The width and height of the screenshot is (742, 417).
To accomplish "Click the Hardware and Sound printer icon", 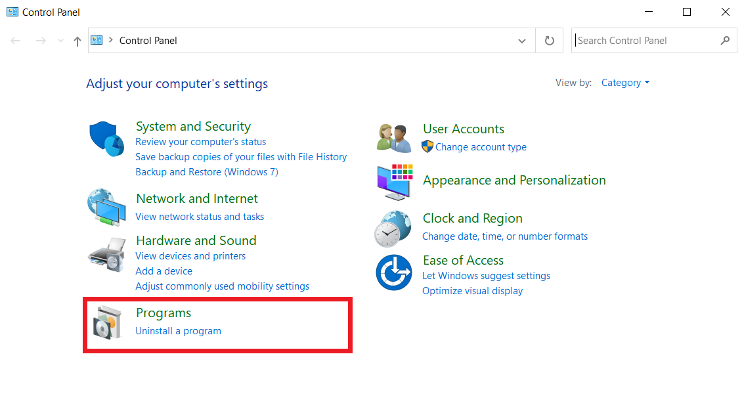I will (x=106, y=253).
